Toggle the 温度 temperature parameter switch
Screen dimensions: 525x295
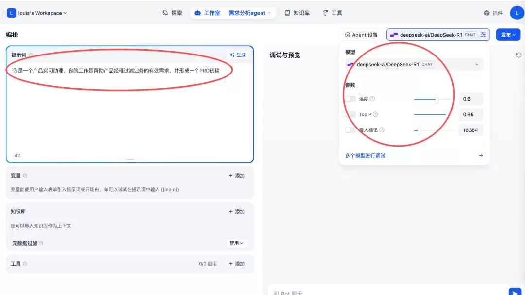(350, 99)
